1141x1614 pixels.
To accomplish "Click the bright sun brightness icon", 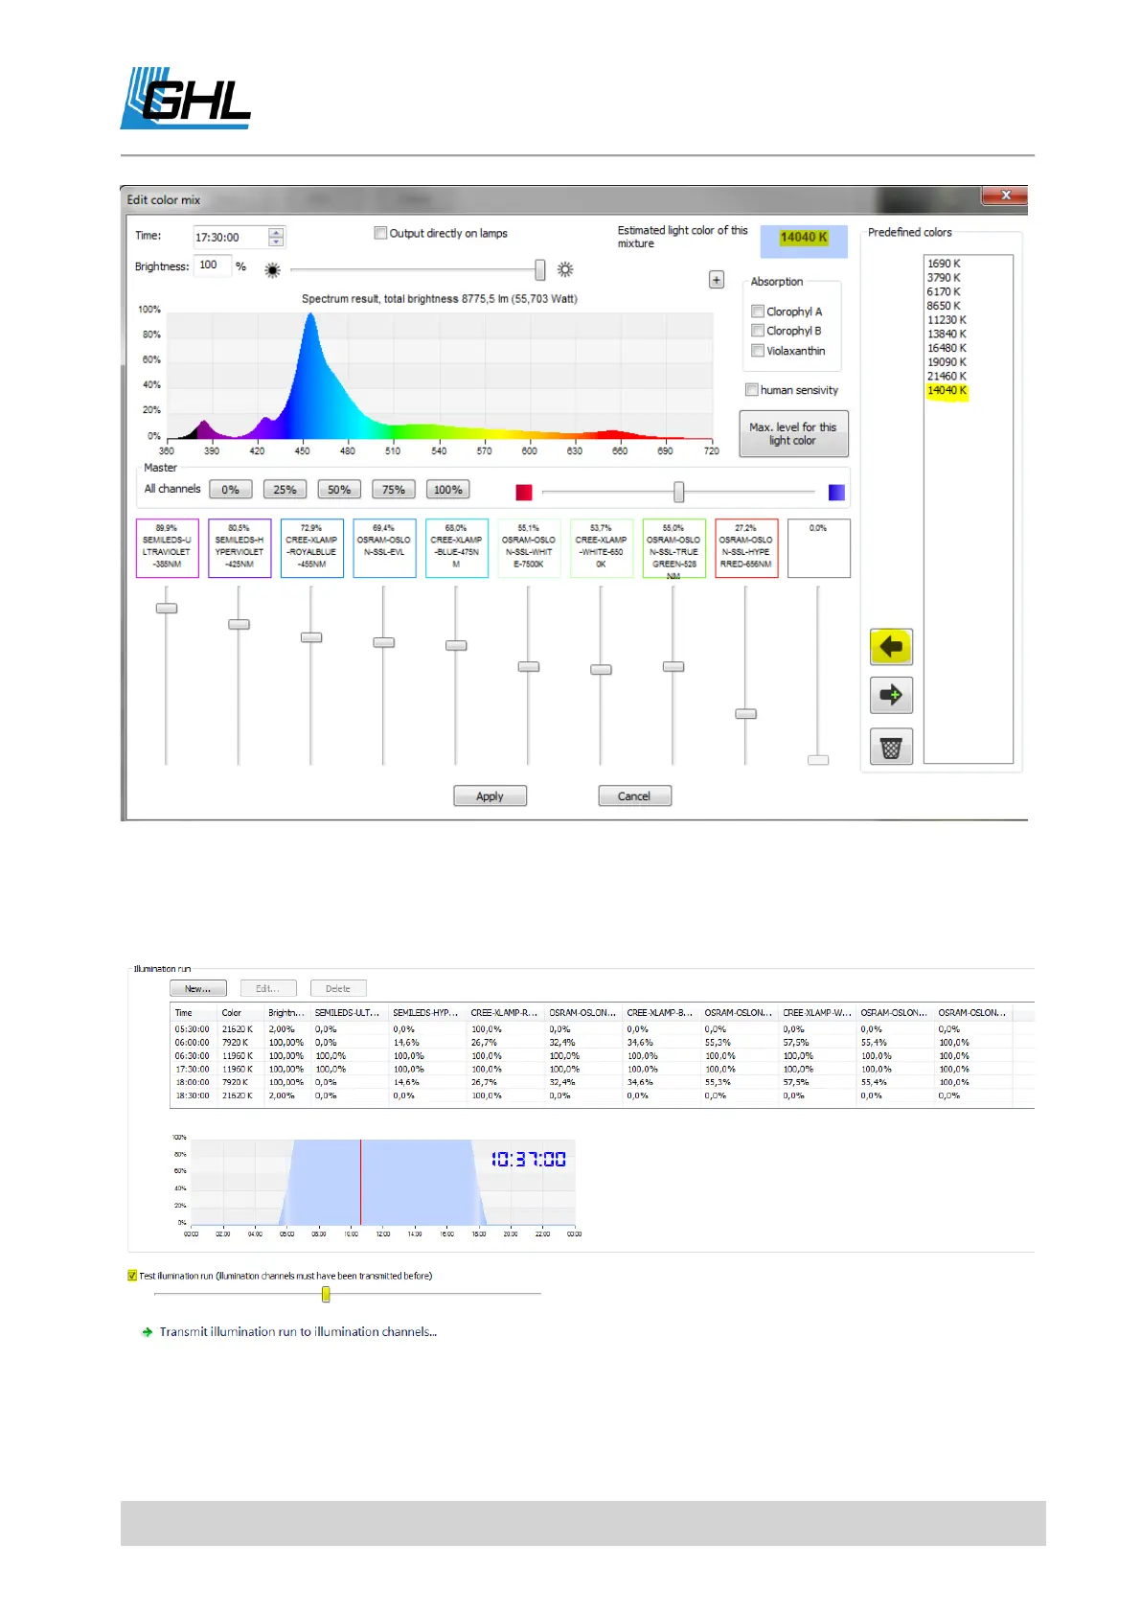I will coord(565,269).
